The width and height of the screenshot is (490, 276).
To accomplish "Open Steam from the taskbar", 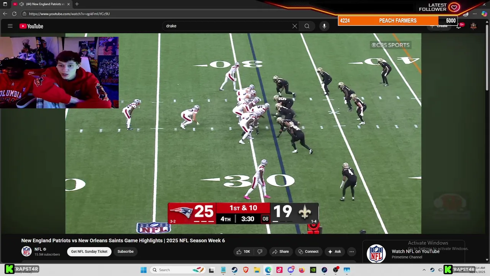I will pos(234,270).
